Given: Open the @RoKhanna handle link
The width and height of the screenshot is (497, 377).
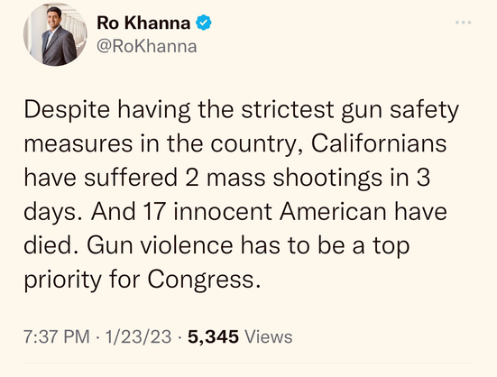Looking at the screenshot, I should click(147, 46).
